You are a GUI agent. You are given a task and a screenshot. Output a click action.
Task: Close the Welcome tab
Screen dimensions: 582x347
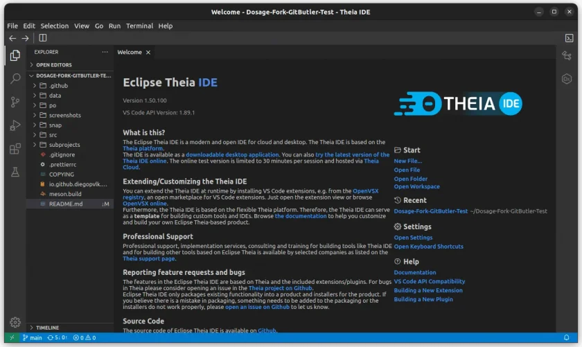(x=148, y=53)
